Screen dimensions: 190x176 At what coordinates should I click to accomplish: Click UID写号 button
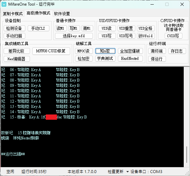click(126, 36)
